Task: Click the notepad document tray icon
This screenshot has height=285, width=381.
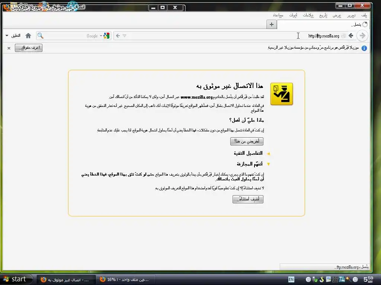Action: [x=328, y=279]
